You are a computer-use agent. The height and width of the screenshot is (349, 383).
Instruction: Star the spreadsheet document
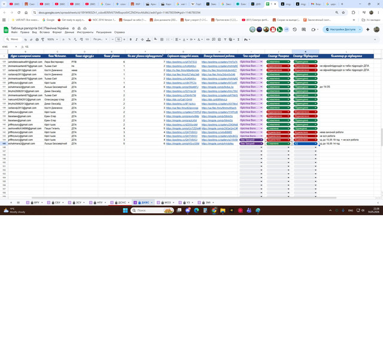click(x=73, y=28)
